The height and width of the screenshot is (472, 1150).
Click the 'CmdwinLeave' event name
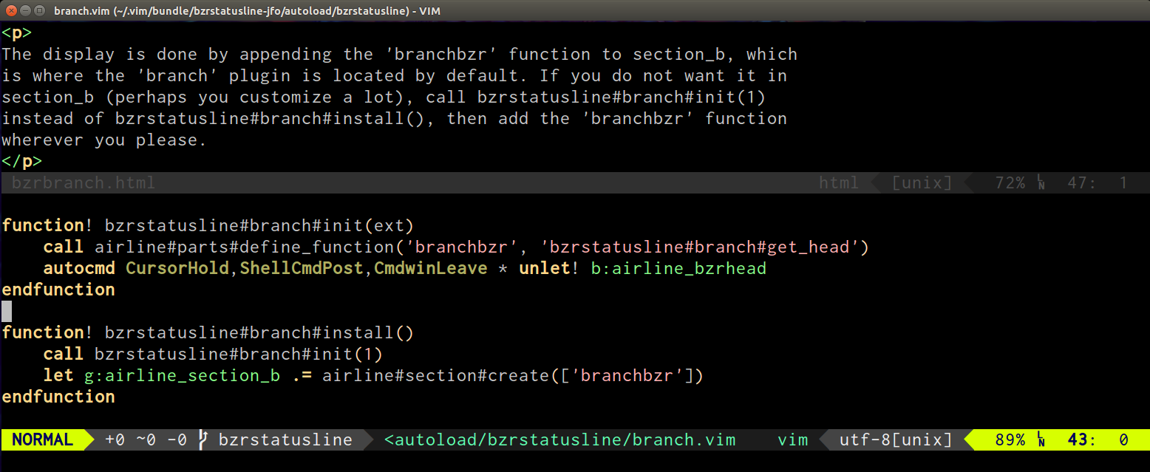tap(431, 269)
